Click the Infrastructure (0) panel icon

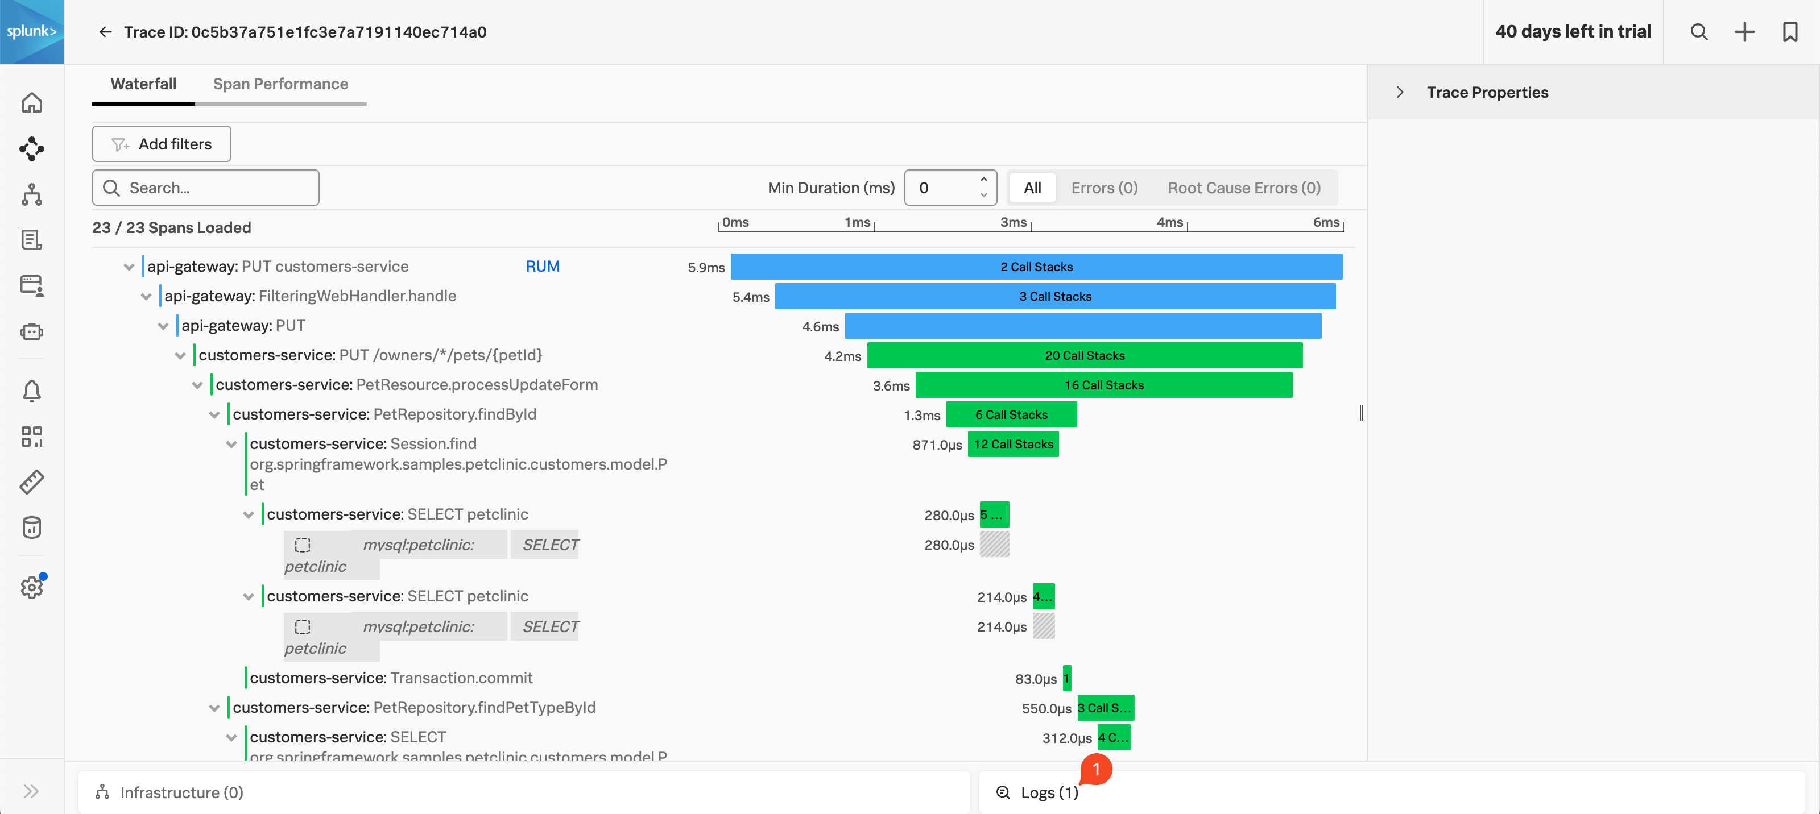pos(102,792)
